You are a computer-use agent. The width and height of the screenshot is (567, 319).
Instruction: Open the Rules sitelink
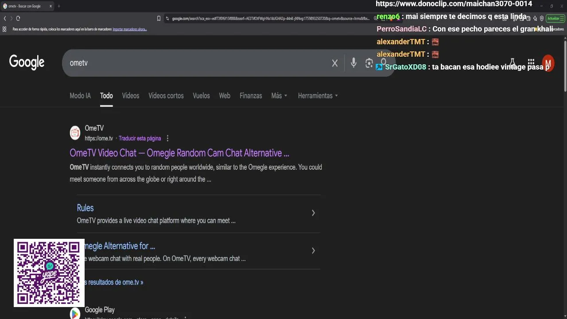pyautogui.click(x=85, y=208)
